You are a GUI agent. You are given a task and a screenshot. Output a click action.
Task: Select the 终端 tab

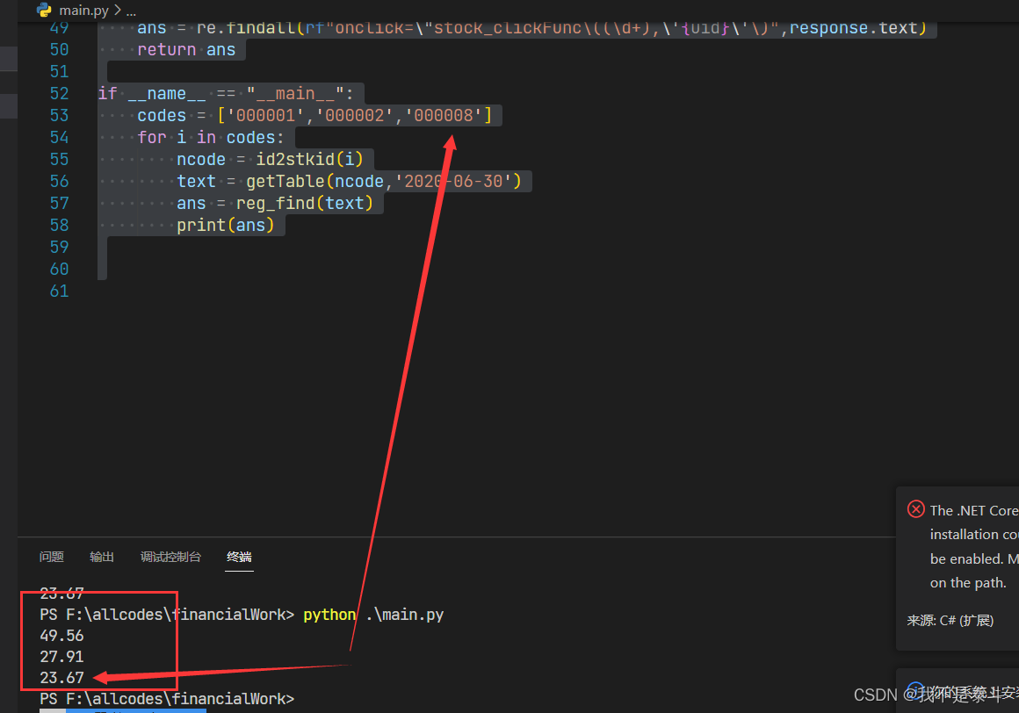[x=239, y=557]
